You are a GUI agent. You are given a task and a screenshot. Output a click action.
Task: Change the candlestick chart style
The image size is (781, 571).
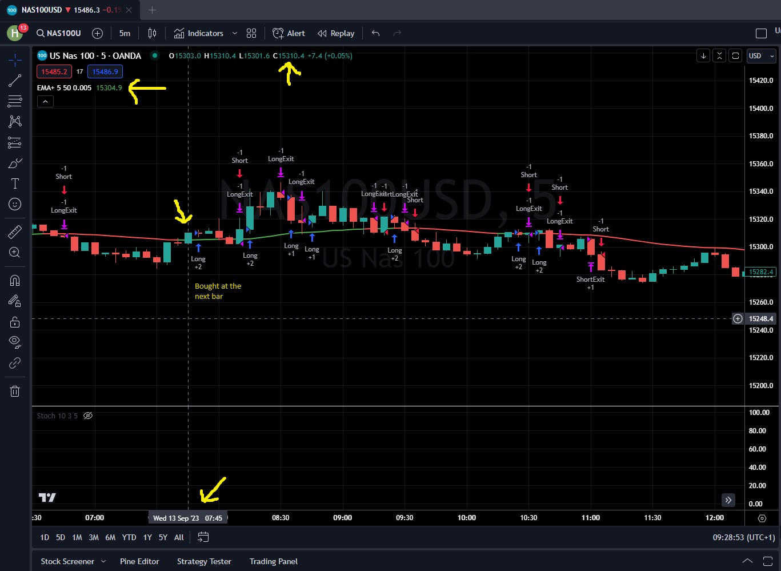(x=152, y=33)
